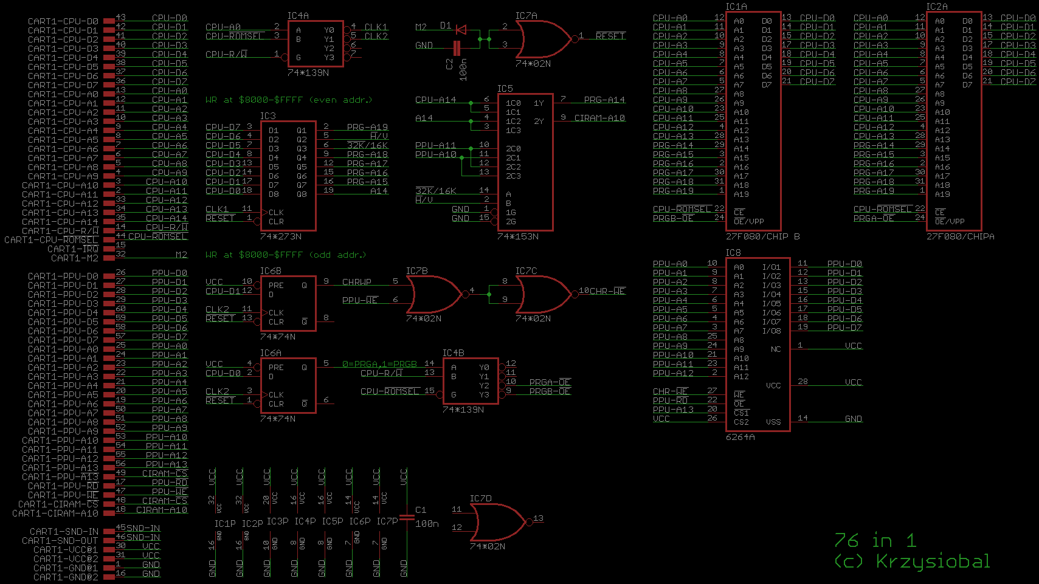1039x584 pixels.
Task: Click the '74*153N' part value
Action: click(518, 236)
